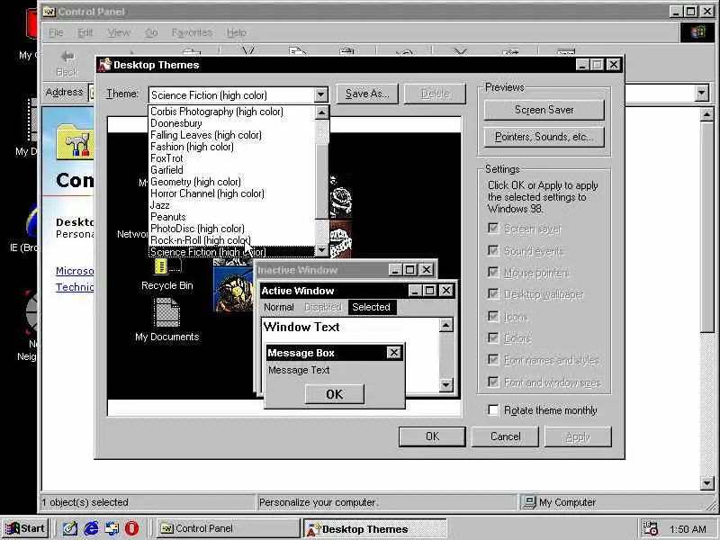The width and height of the screenshot is (720, 540).
Task: Toggle the Desktop wallpaper checkbox
Action: click(493, 293)
